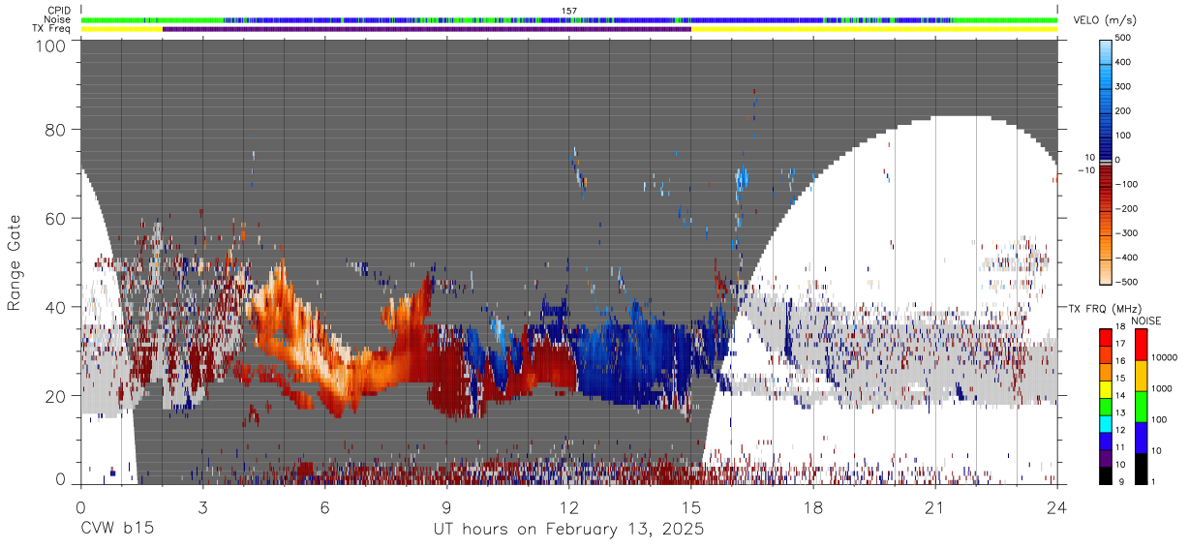Click the 300 tick on velocity colorbar
The image size is (1189, 549).
click(1123, 86)
